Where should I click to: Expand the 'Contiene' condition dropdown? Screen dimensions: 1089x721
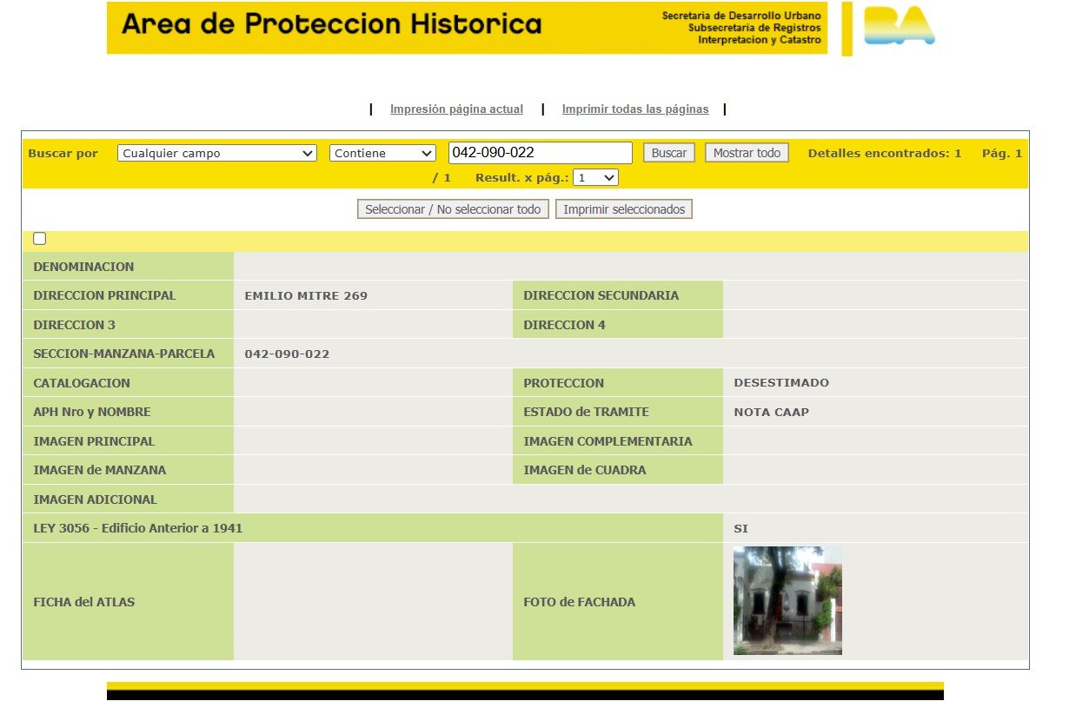(382, 153)
